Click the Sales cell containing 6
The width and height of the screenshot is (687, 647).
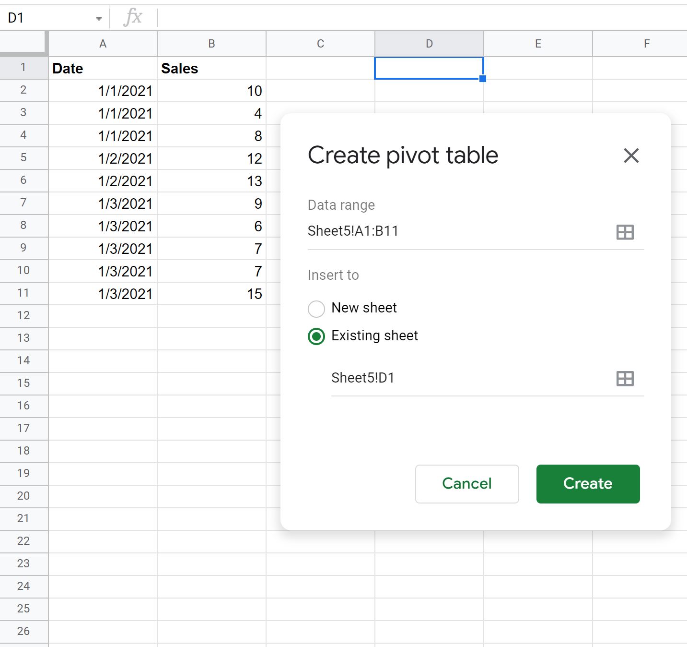tap(211, 226)
